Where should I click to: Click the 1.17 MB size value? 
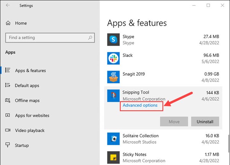point(212,154)
